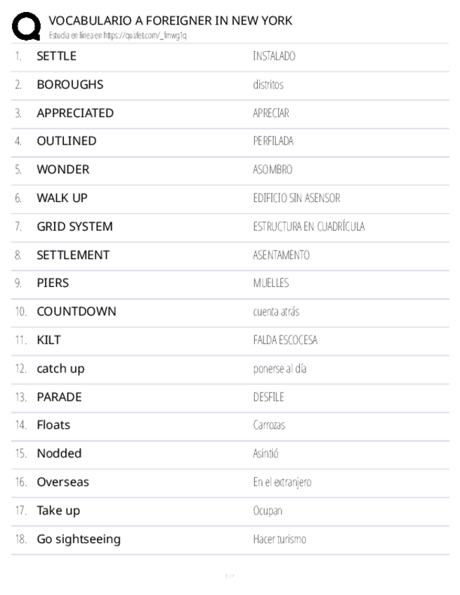Viewport: 460px width, 595px height.
Task: Select the definition APRECIAR
Action: [x=271, y=113]
